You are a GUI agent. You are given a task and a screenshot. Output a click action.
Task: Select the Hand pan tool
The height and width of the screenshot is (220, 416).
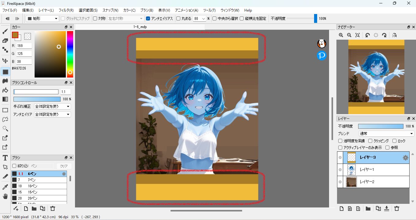(5, 196)
